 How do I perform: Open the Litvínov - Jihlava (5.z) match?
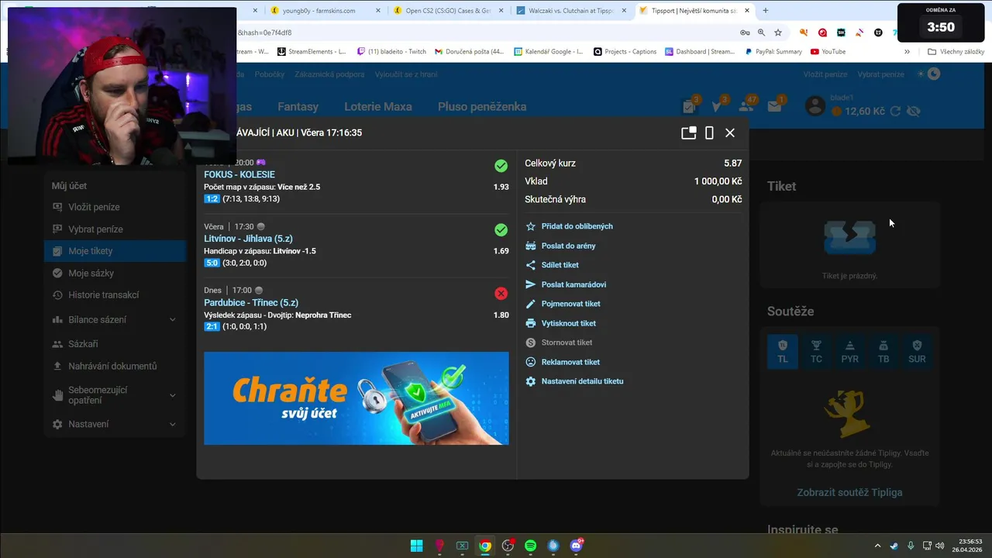[248, 239]
